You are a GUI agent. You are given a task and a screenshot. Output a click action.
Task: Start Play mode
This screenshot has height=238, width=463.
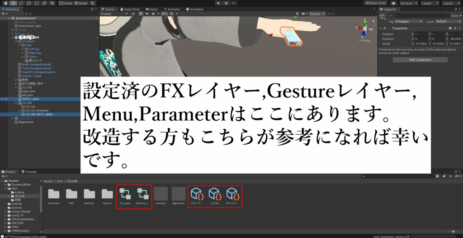[x=218, y=3]
